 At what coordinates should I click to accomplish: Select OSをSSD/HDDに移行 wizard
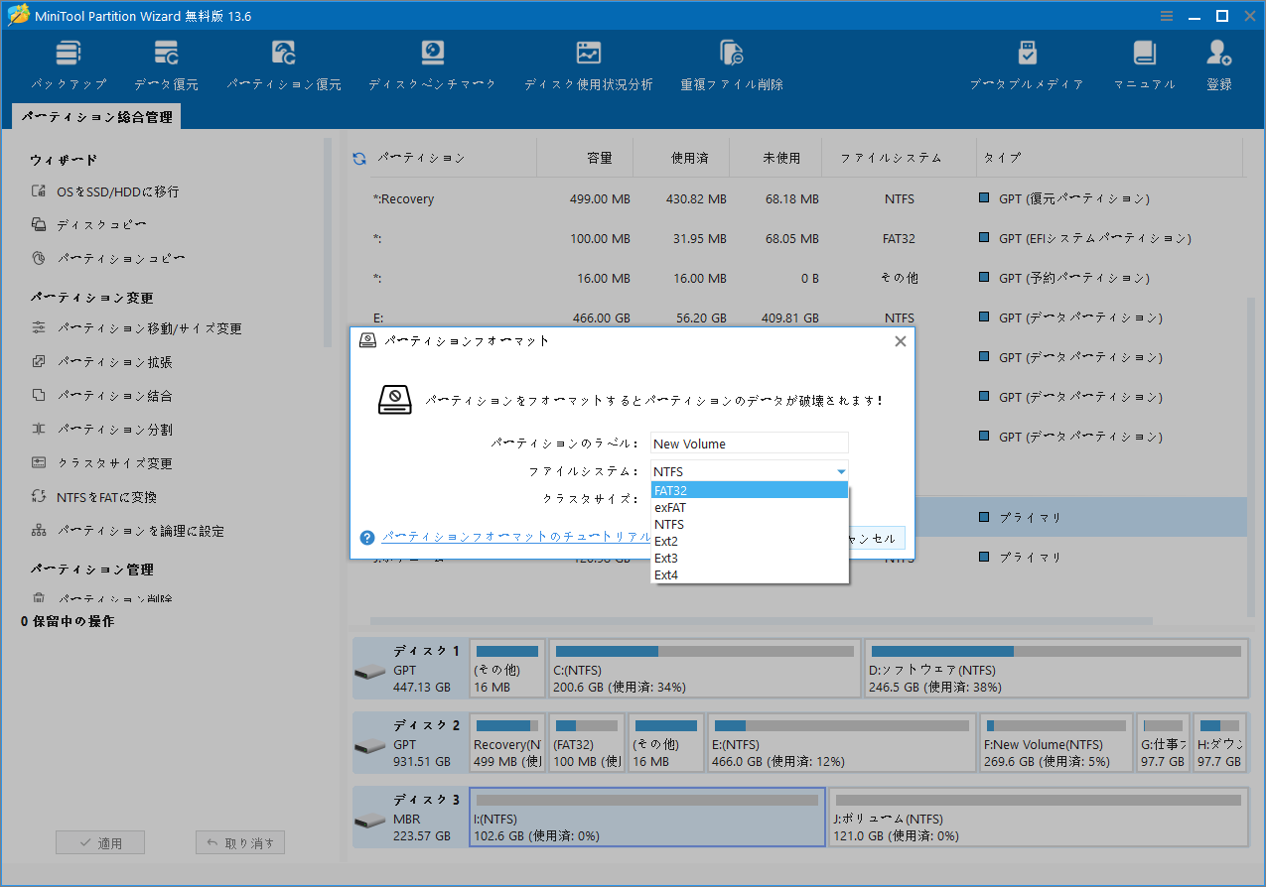pyautogui.click(x=118, y=191)
